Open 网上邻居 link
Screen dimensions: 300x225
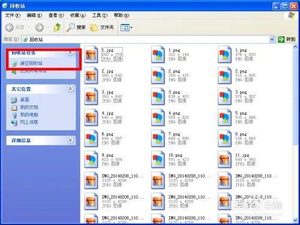(29, 122)
